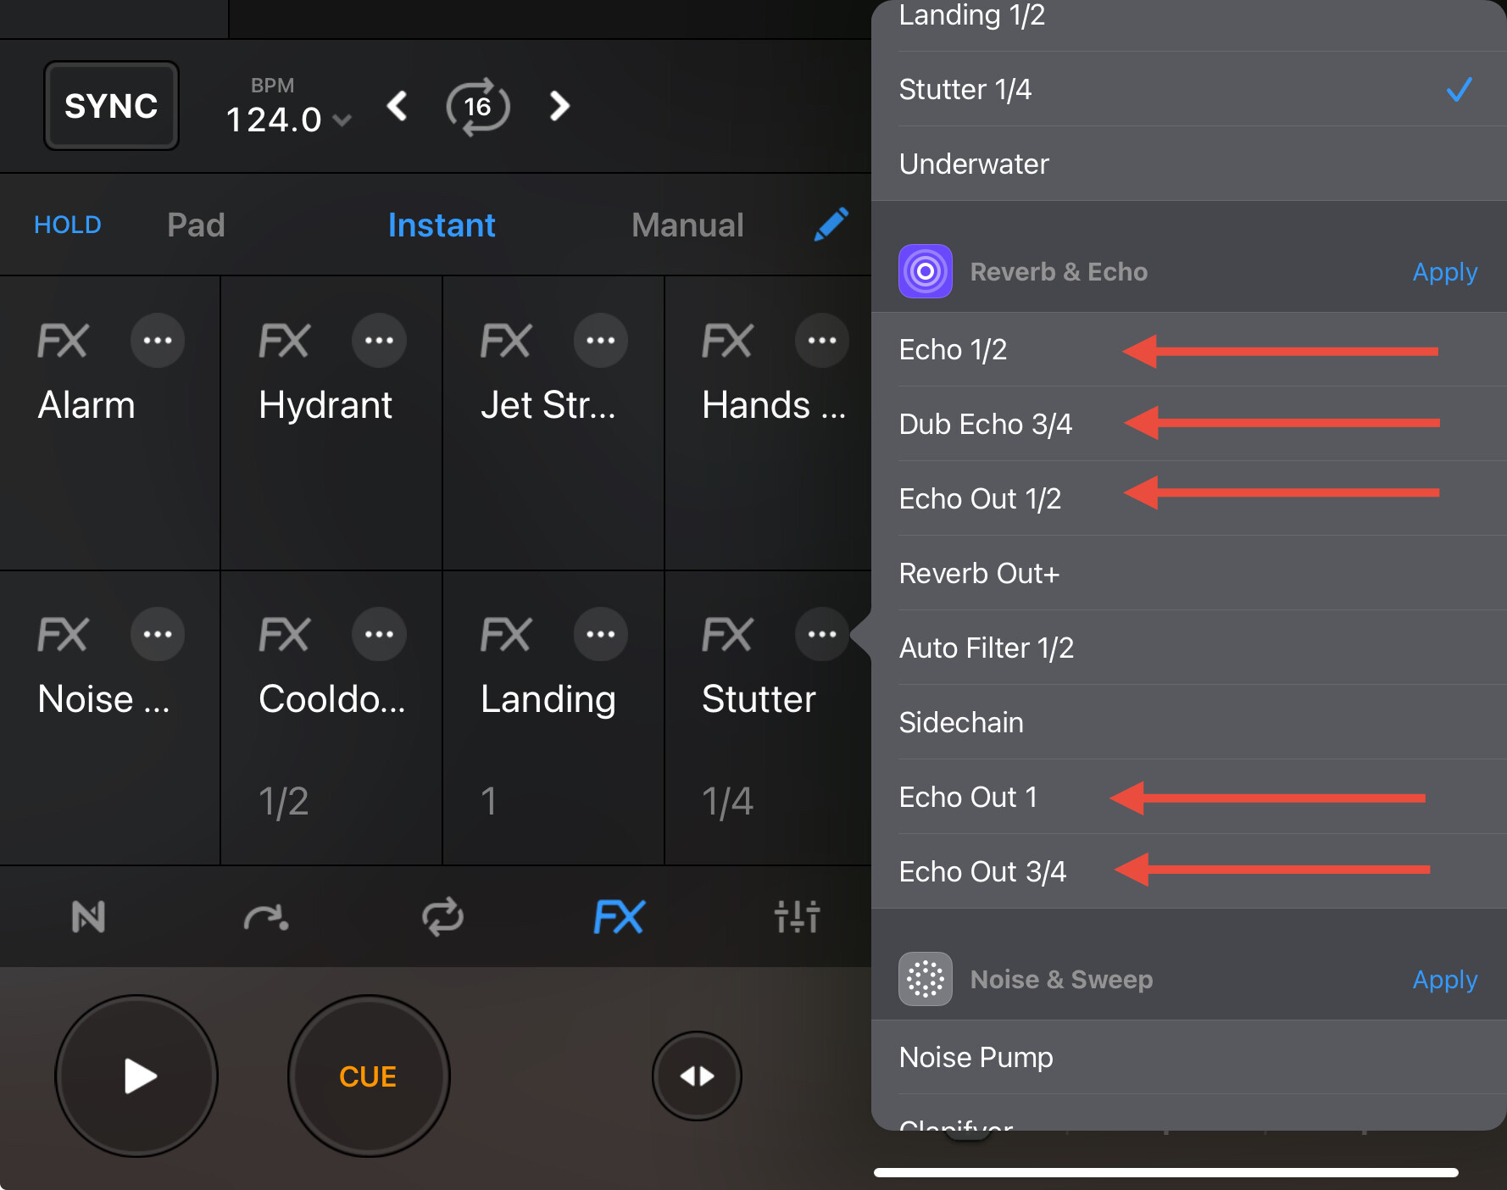
Task: Select the checked Stutter 1/4 effect
Action: coord(1189,89)
